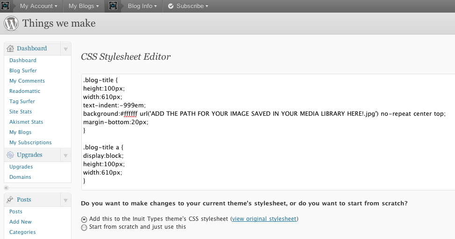The image size is (455, 239).
Task: Click the avatar icon left of My Account
Action: pyautogui.click(x=6, y=6)
